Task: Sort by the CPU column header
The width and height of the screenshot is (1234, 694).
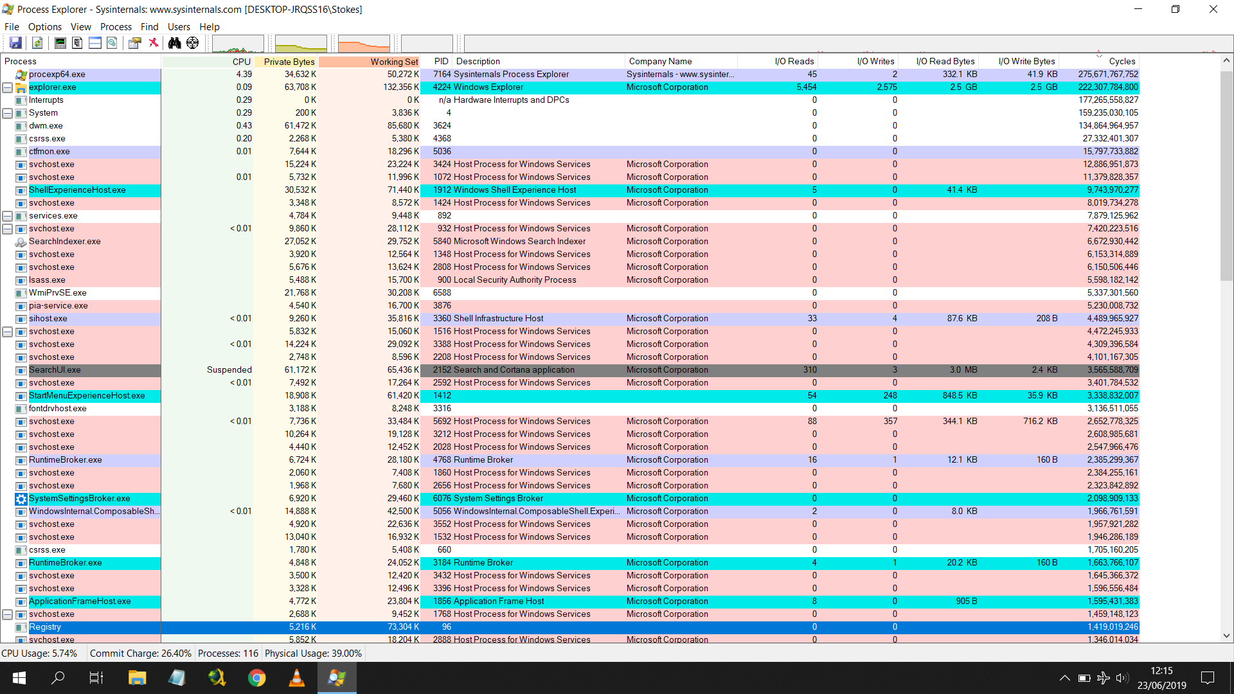Action: tap(207, 61)
